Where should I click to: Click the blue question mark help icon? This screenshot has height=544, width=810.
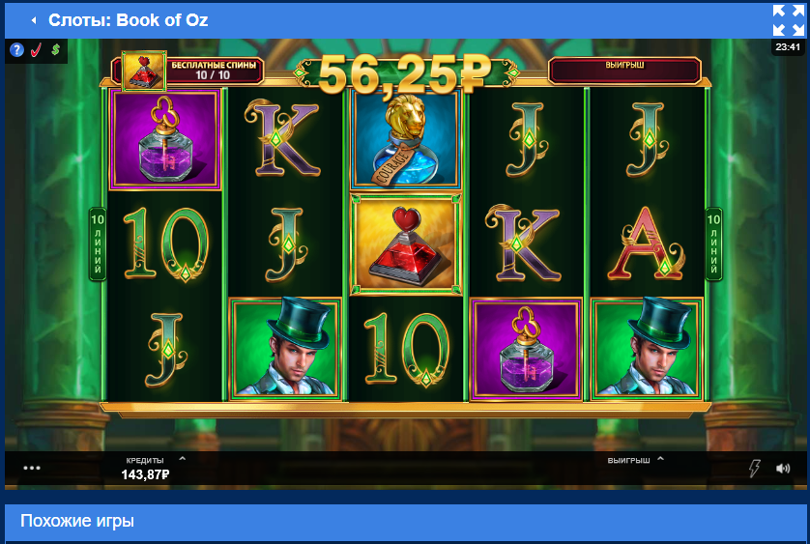[x=17, y=50]
